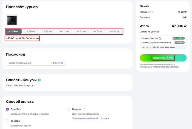The height and width of the screenshot is (129, 192).
Task: Choose delivery date сб, 31 авг
Action: click(x=47, y=31)
